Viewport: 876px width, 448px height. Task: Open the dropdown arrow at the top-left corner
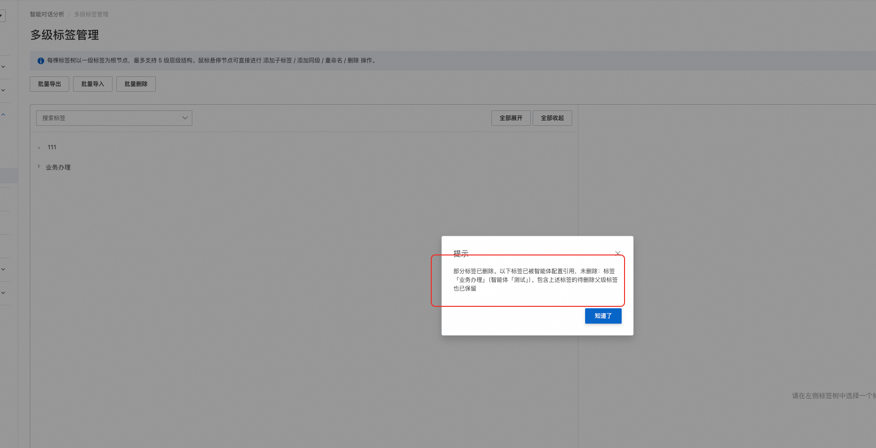pos(1,16)
